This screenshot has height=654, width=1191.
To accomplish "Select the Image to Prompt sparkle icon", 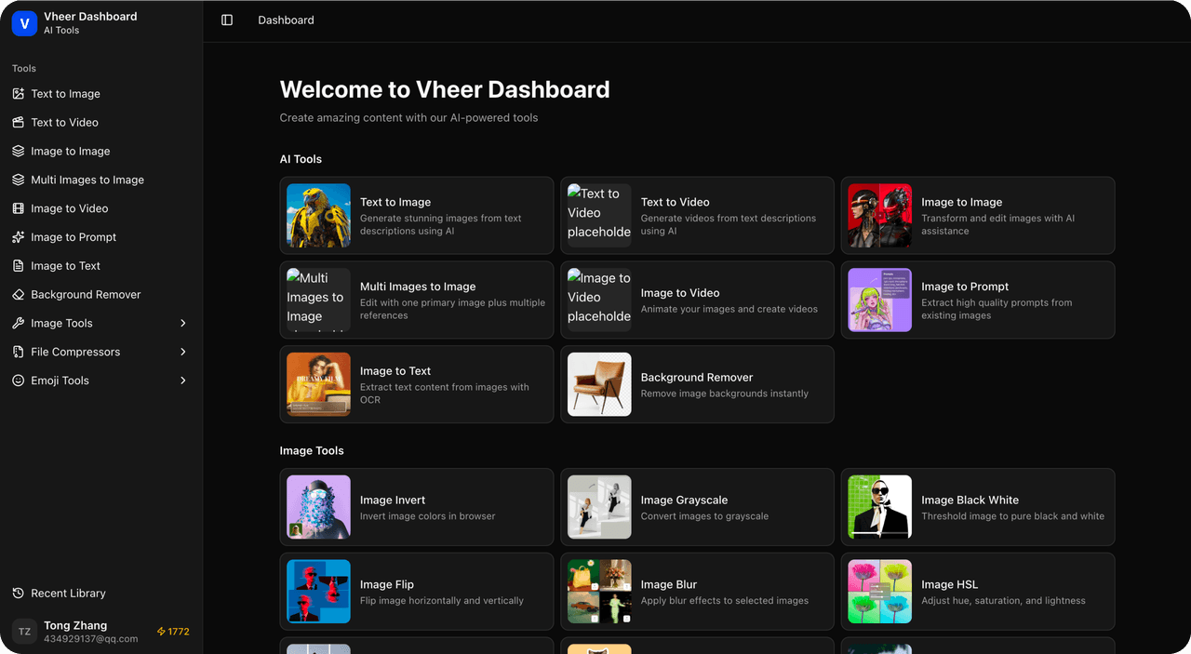I will pyautogui.click(x=18, y=237).
